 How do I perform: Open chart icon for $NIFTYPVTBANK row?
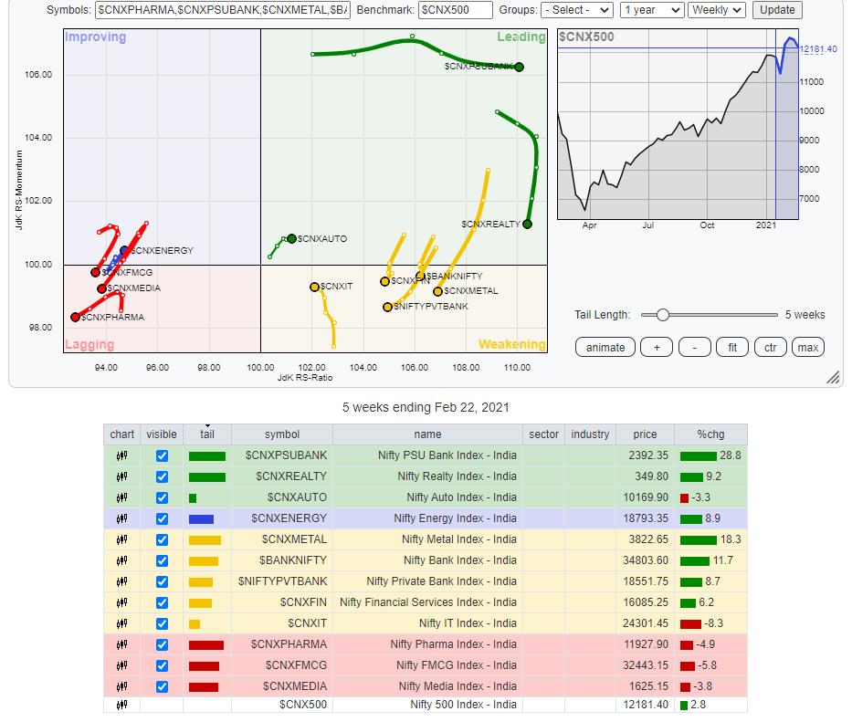pos(121,581)
